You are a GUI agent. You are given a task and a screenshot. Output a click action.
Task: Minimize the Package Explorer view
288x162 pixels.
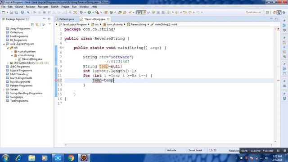tap(44, 19)
